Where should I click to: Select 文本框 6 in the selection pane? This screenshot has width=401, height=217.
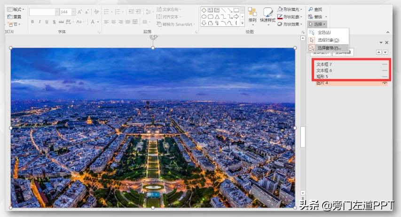pos(324,70)
